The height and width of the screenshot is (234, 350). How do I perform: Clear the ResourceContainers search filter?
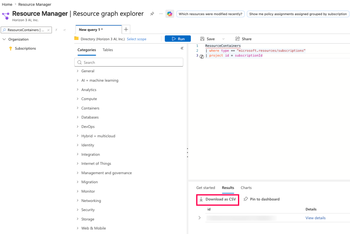48,30
